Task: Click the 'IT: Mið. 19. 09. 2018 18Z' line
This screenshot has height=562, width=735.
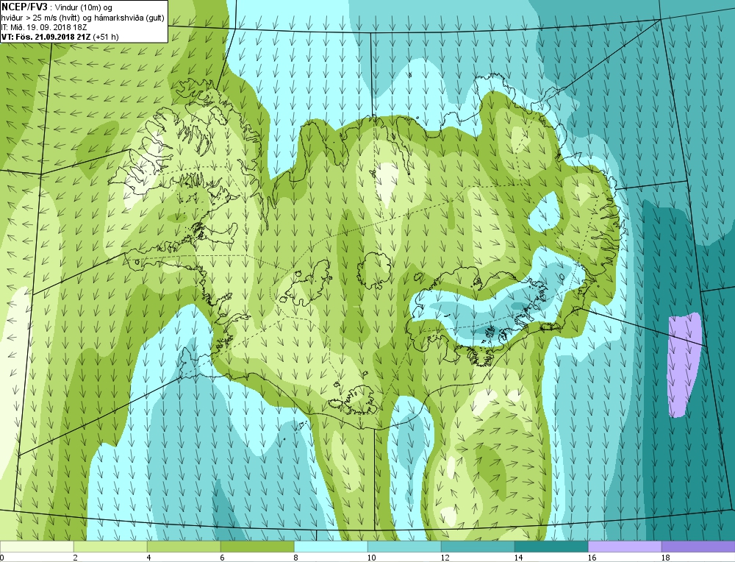Action: (44, 27)
